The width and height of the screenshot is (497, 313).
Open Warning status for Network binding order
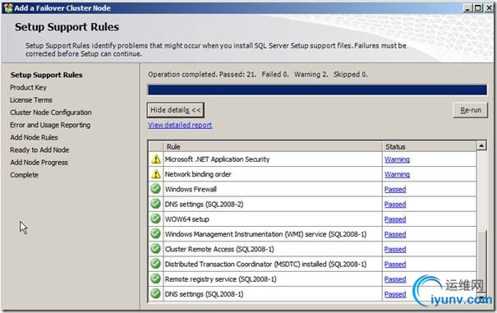(397, 174)
